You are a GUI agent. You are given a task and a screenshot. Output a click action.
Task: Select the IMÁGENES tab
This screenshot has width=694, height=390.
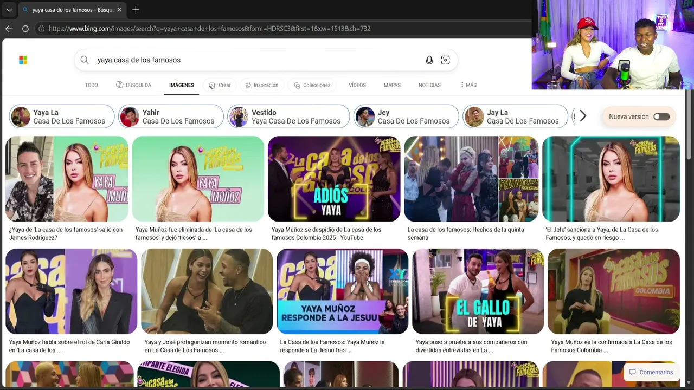[x=182, y=85]
